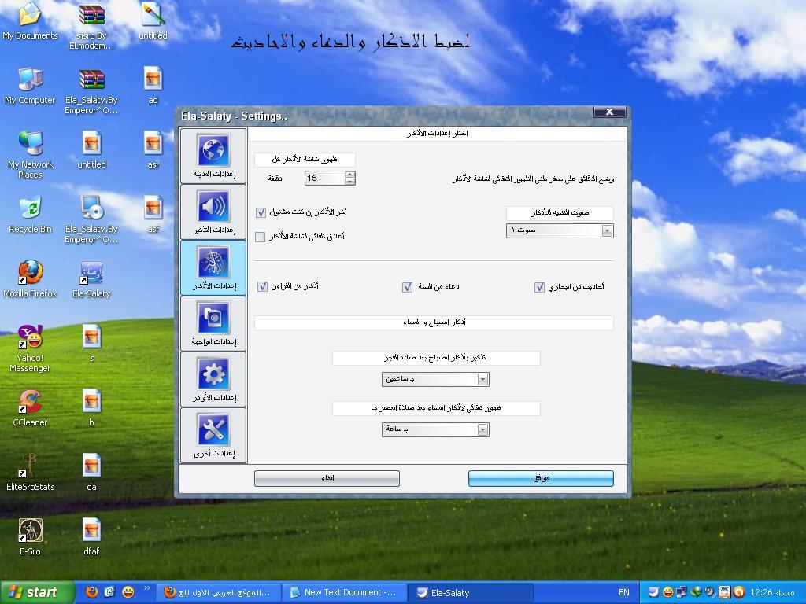Click the blue e quick launch icon

click(109, 592)
